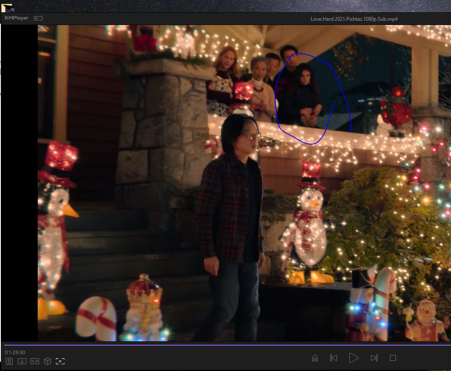Enable VR 360 mode icon
The image size is (451, 371).
(35, 361)
